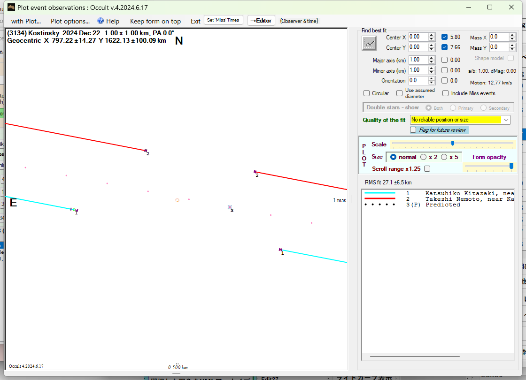Viewport: 526px width, 380px height.
Task: Open the Plot options... menu
Action: tap(70, 21)
